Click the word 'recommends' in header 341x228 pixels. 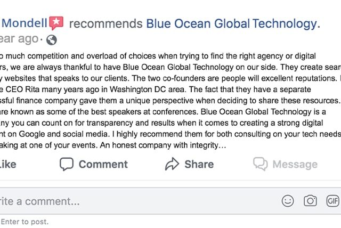point(105,23)
